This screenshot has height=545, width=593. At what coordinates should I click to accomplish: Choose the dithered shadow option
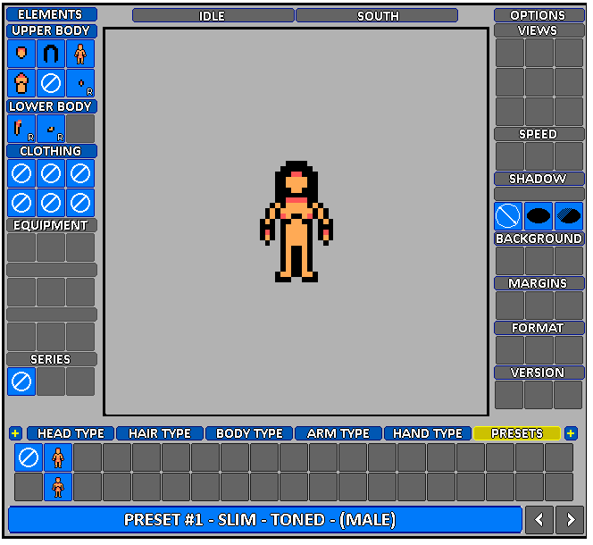point(569,216)
